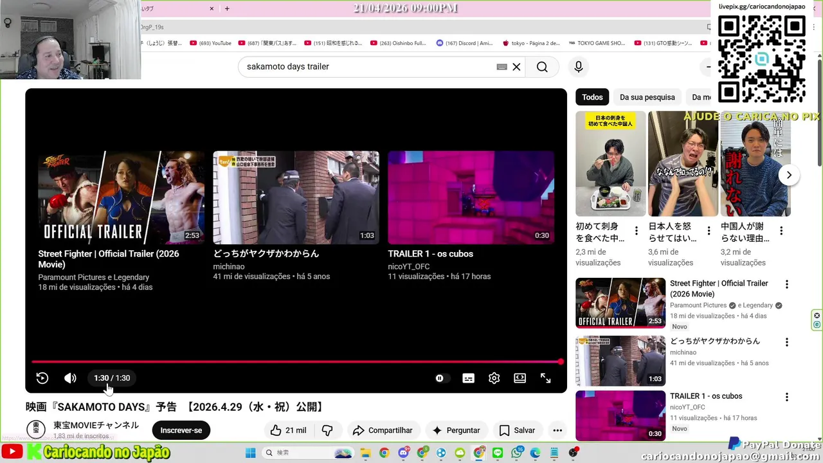Open the video player settings gear
The width and height of the screenshot is (823, 463).
point(494,378)
